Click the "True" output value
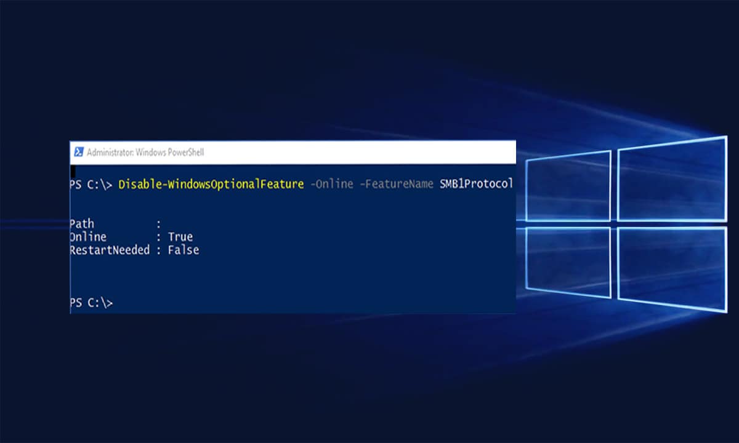This screenshot has width=739, height=443. coord(180,237)
